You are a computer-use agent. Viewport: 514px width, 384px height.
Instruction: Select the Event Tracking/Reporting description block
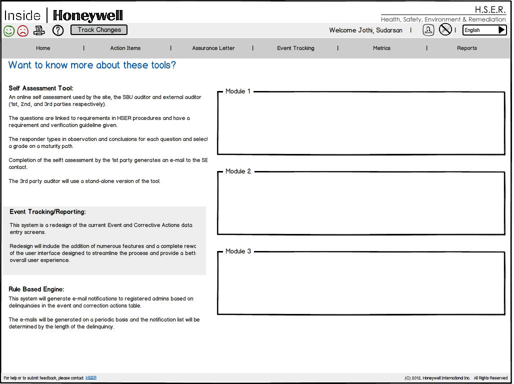104,240
